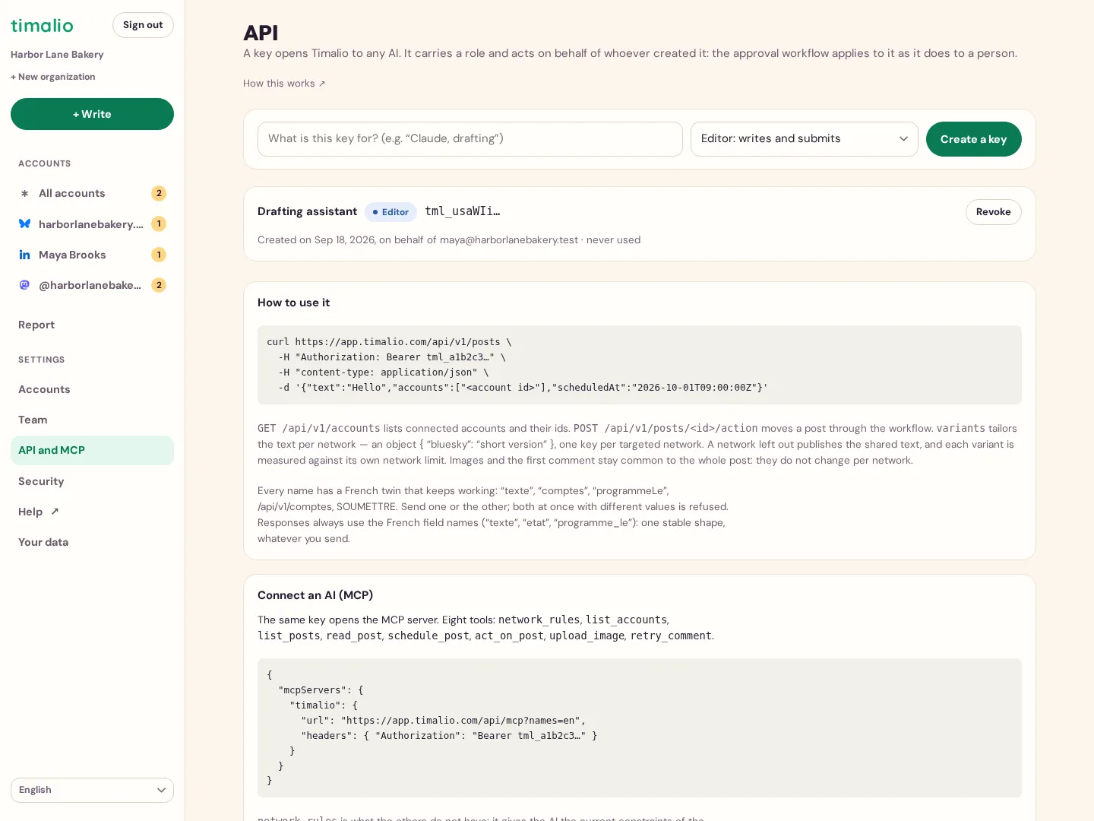Select the @harborlanebake Mastodon account

coord(92,285)
